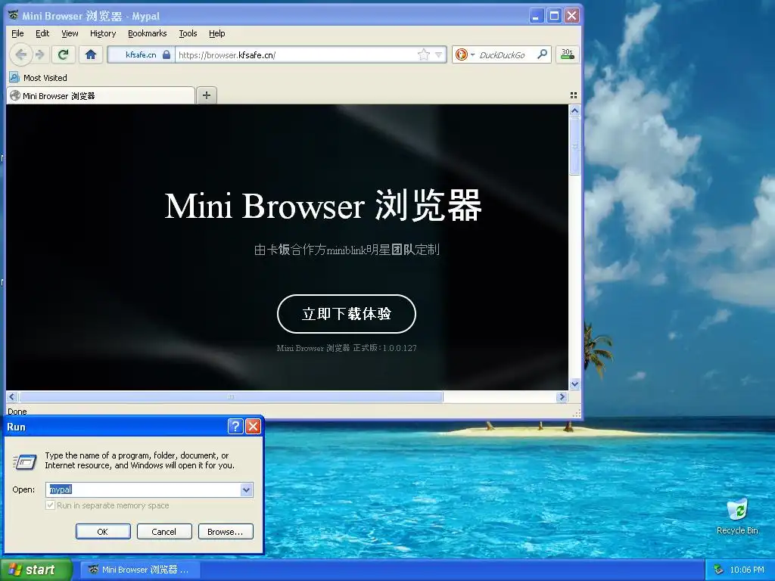The image size is (775, 581).
Task: Open the History menu
Action: coord(103,33)
